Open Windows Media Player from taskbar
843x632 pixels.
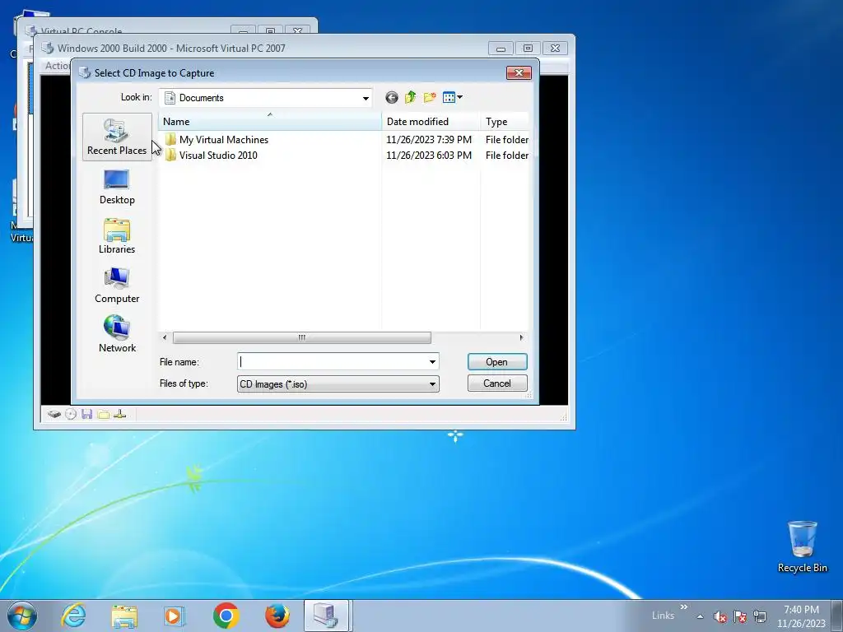[175, 616]
